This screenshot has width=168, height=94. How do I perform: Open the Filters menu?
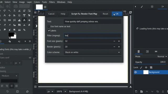coord(52,2)
